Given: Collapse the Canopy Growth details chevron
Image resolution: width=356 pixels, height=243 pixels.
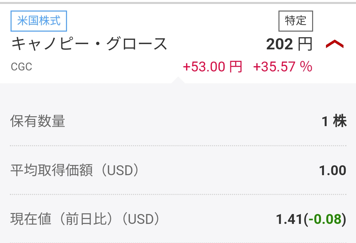Looking at the screenshot, I should (335, 44).
